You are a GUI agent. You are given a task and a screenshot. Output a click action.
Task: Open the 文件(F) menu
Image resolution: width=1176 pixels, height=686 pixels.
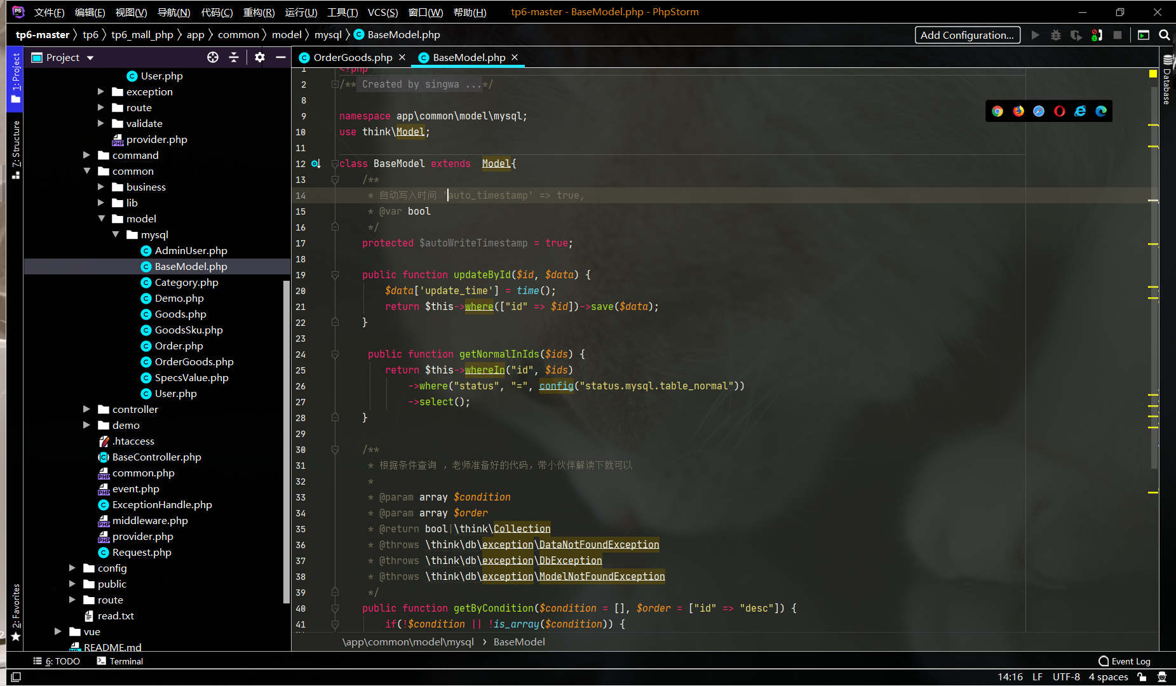(49, 12)
